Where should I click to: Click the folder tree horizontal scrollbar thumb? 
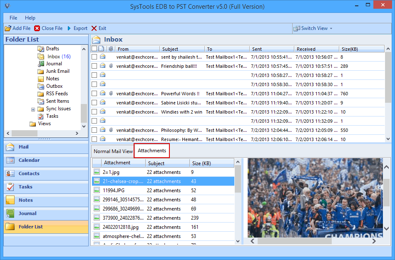click(25, 133)
